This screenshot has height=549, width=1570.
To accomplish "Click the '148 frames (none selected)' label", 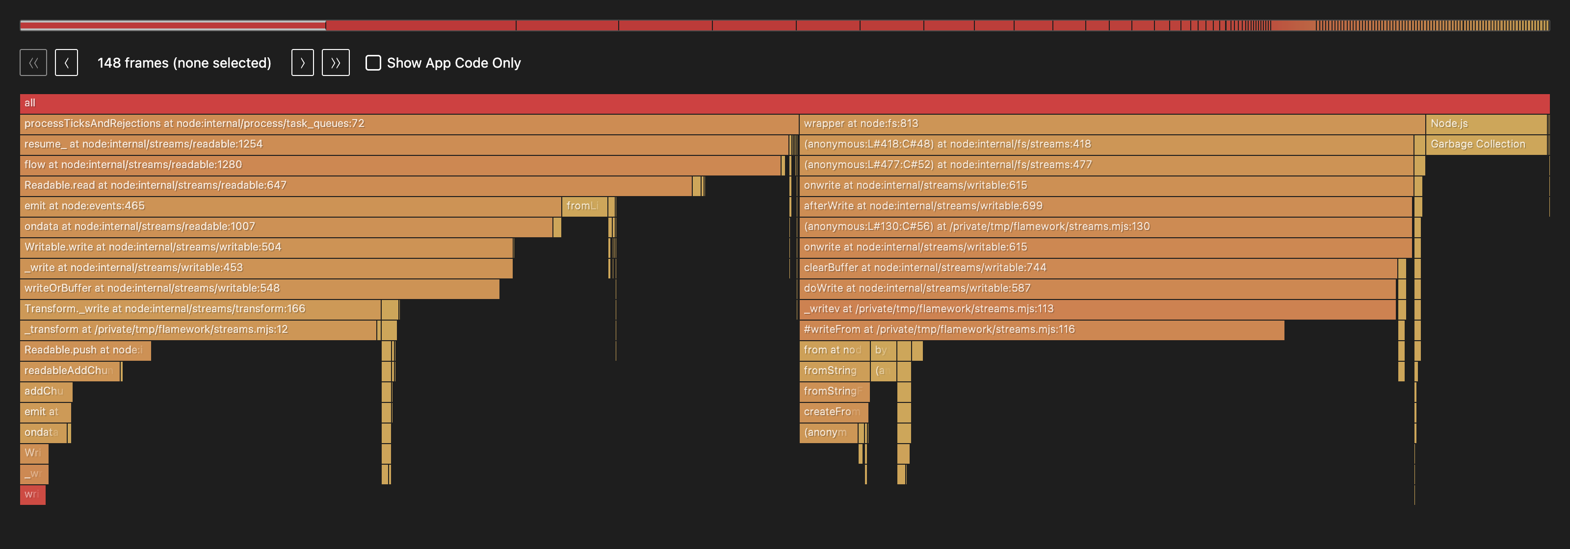I will 184,63.
